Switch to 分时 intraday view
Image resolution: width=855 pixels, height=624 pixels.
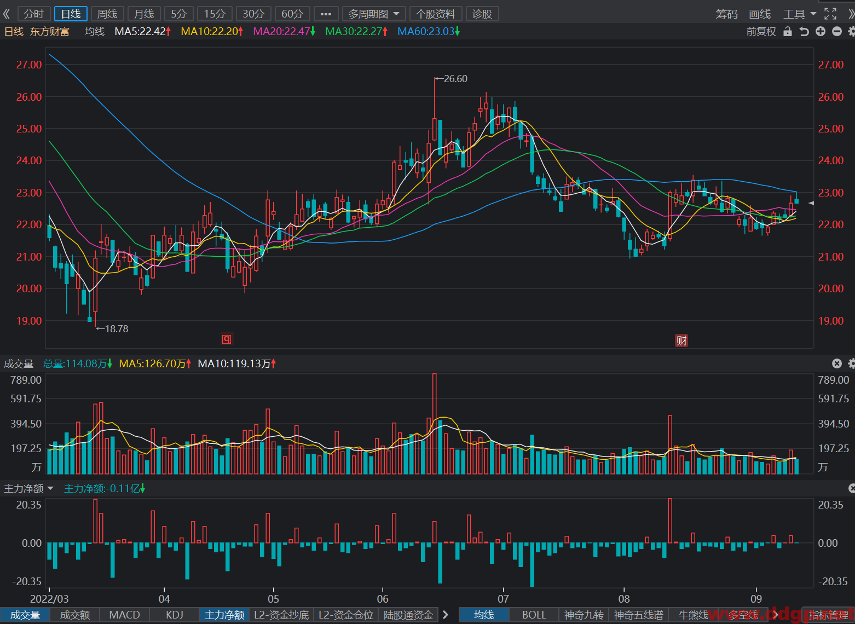click(34, 14)
